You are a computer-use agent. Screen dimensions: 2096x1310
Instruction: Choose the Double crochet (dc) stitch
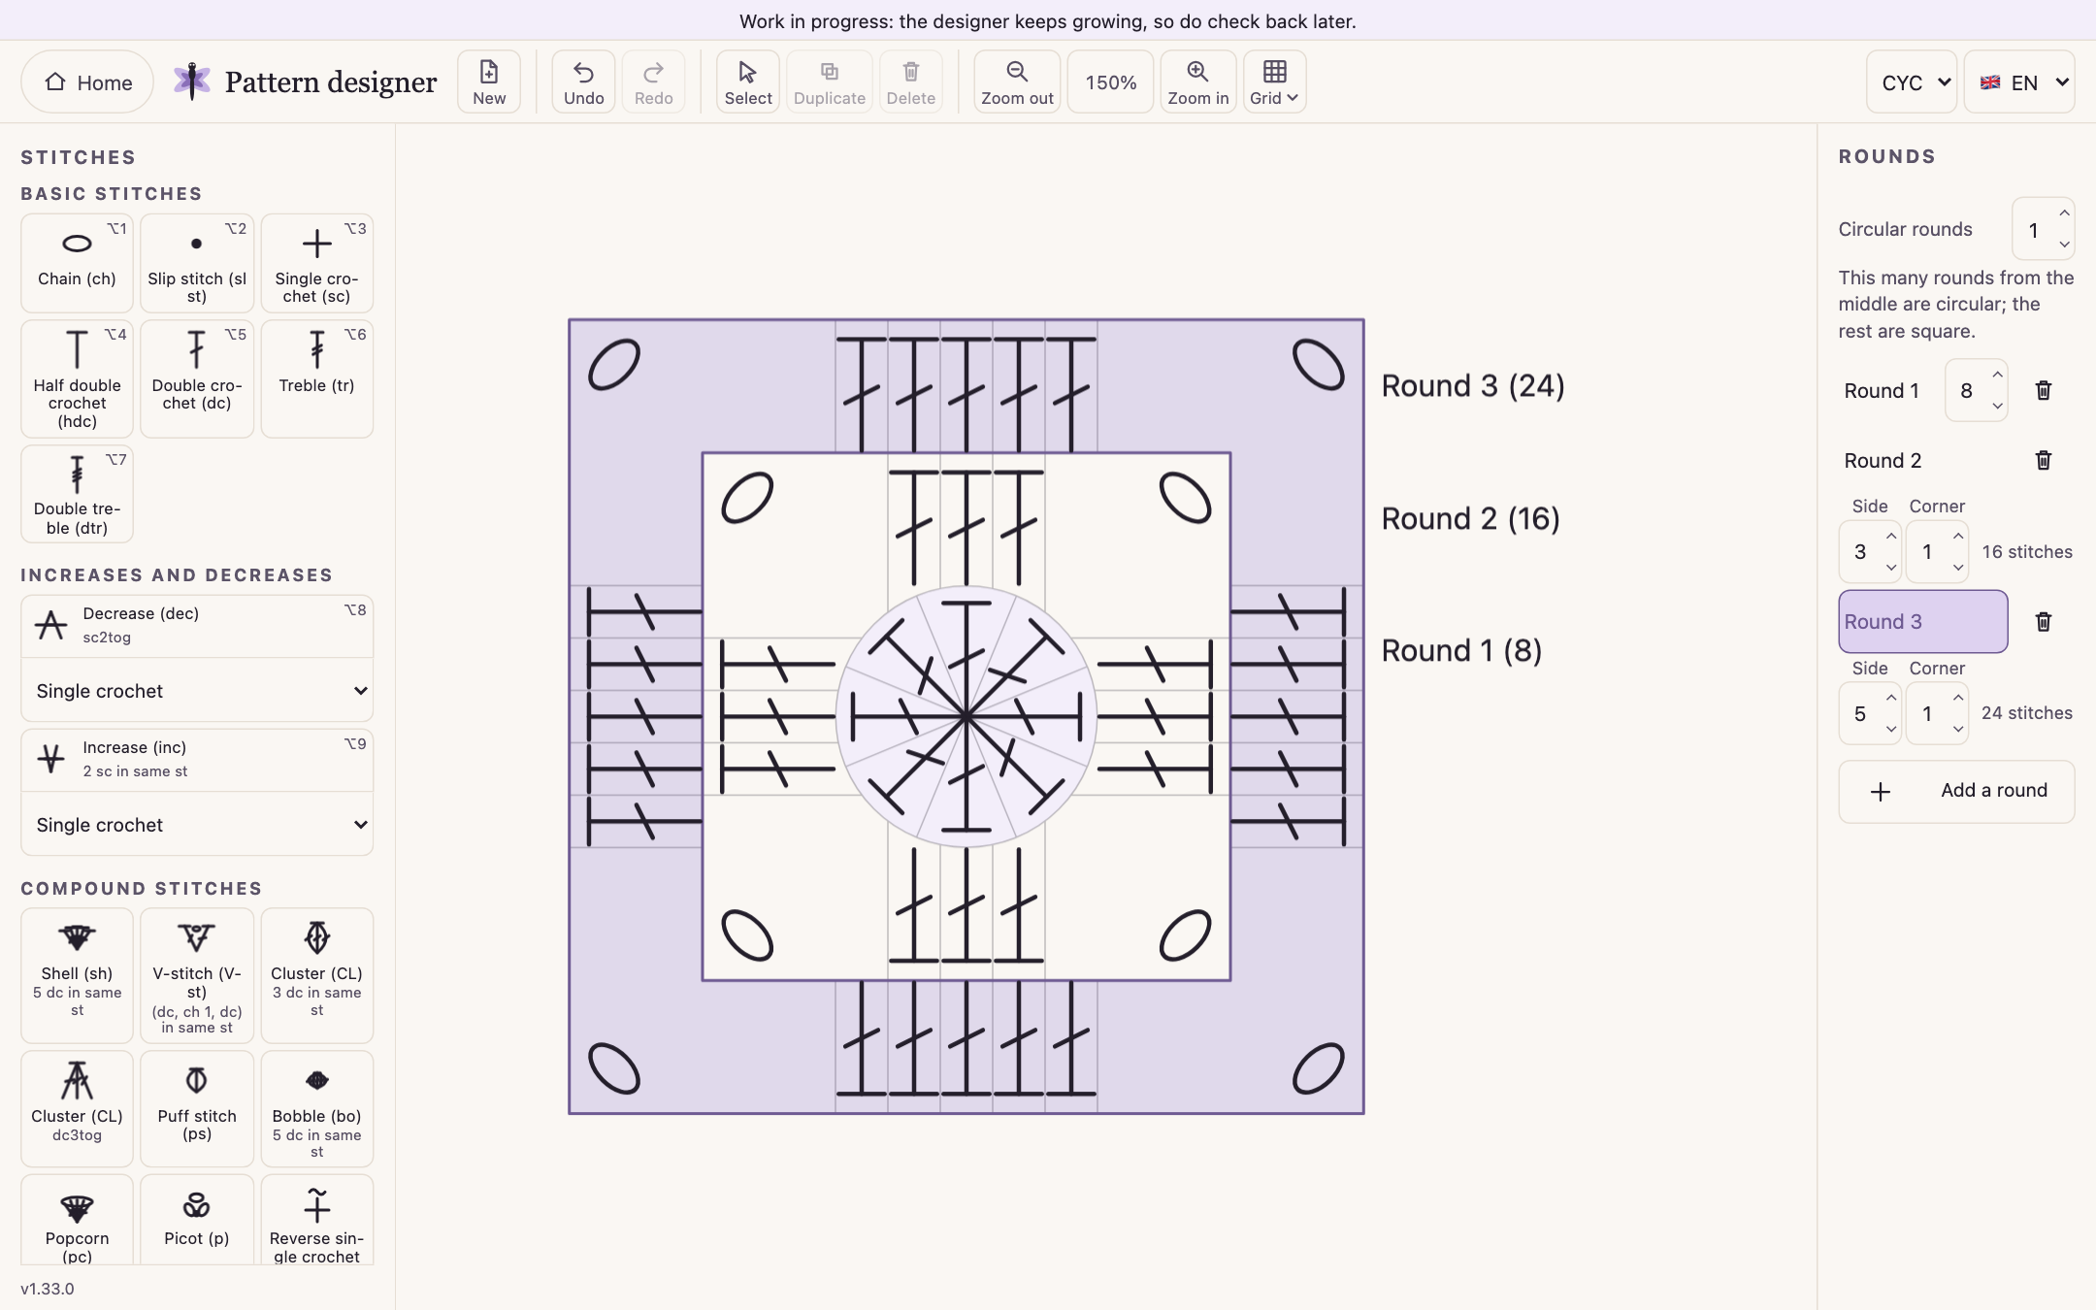point(197,378)
